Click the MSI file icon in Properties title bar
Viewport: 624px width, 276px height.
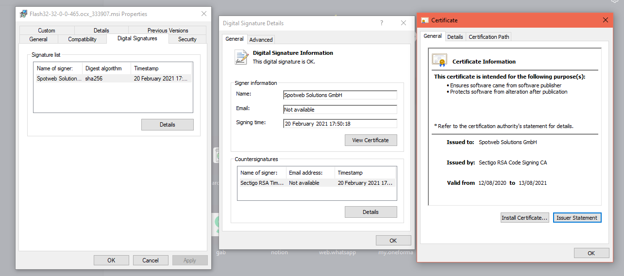click(23, 14)
